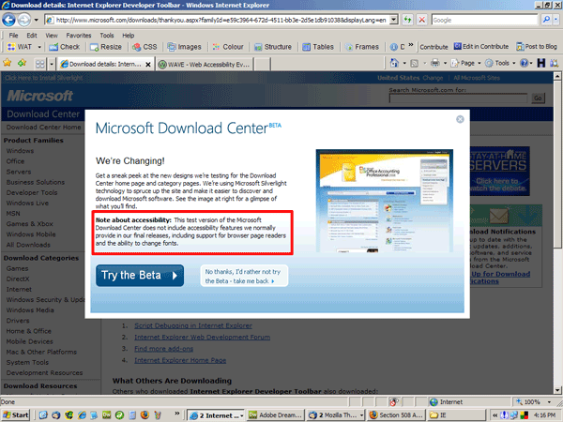This screenshot has height=422, width=563.
Task: Click the empty New Tab button
Action: coord(263,65)
